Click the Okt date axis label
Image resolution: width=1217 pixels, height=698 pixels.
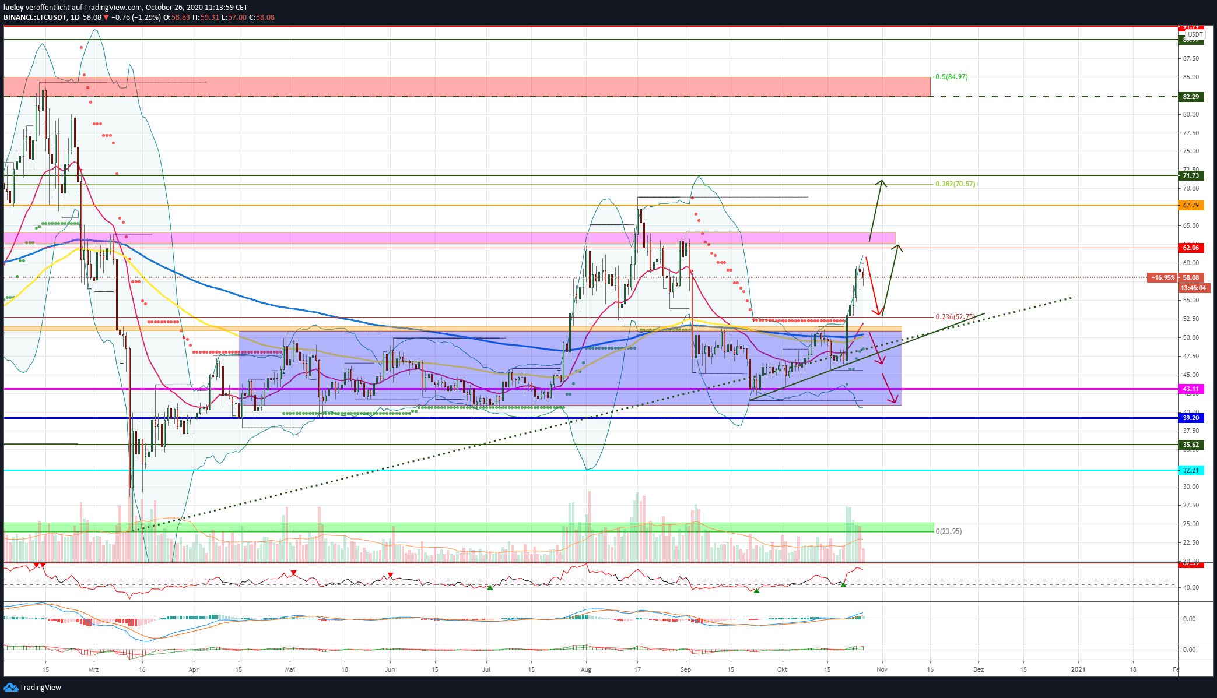tap(782, 669)
